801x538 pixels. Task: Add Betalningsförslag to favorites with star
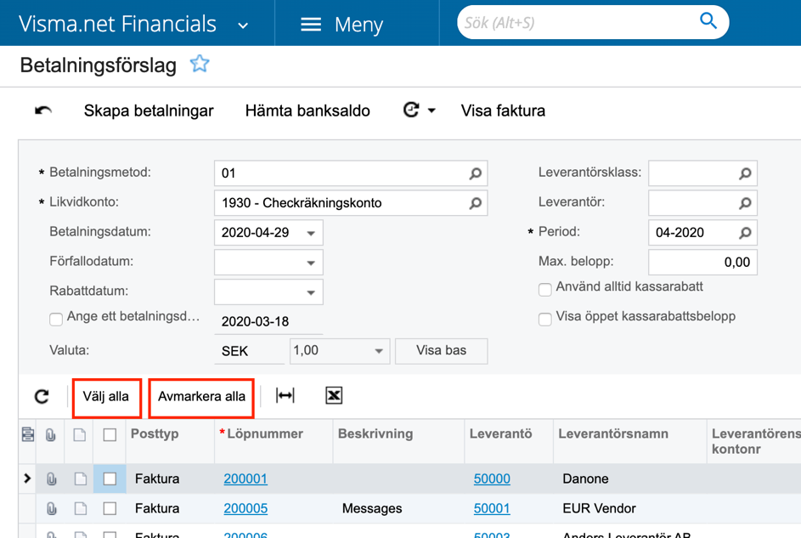pos(200,64)
